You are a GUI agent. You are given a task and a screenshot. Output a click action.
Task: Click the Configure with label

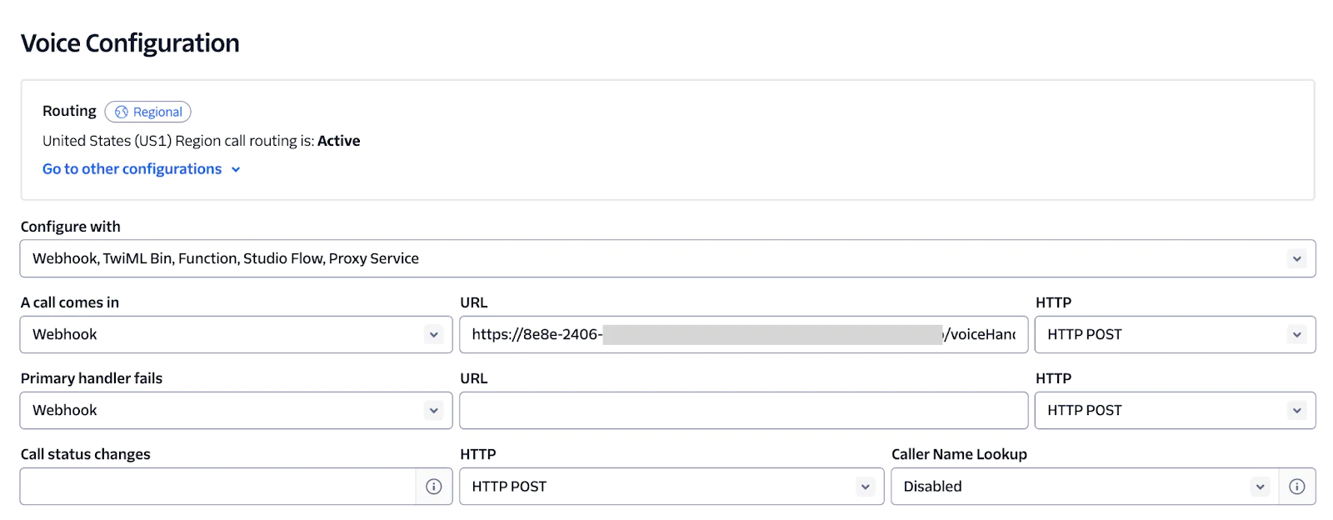click(x=71, y=227)
